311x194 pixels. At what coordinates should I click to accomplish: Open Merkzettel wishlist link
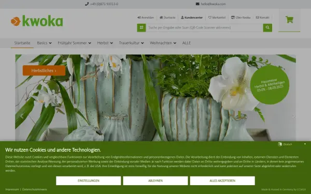217,18
